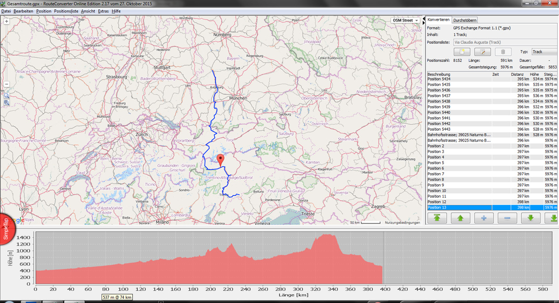The height and width of the screenshot is (303, 559).
Task: Open the Bearbeiten menu
Action: [x=23, y=10]
